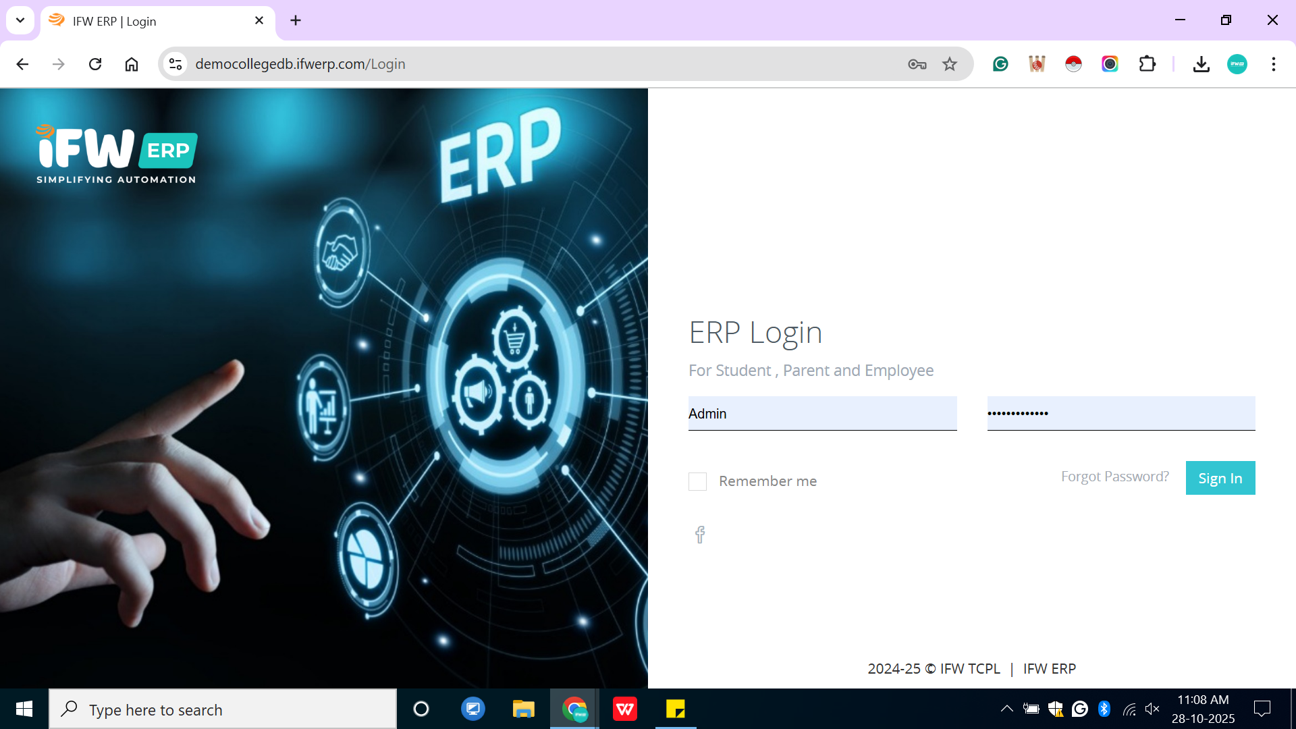1296x729 pixels.
Task: Open WPS Office from the taskbar
Action: click(625, 709)
